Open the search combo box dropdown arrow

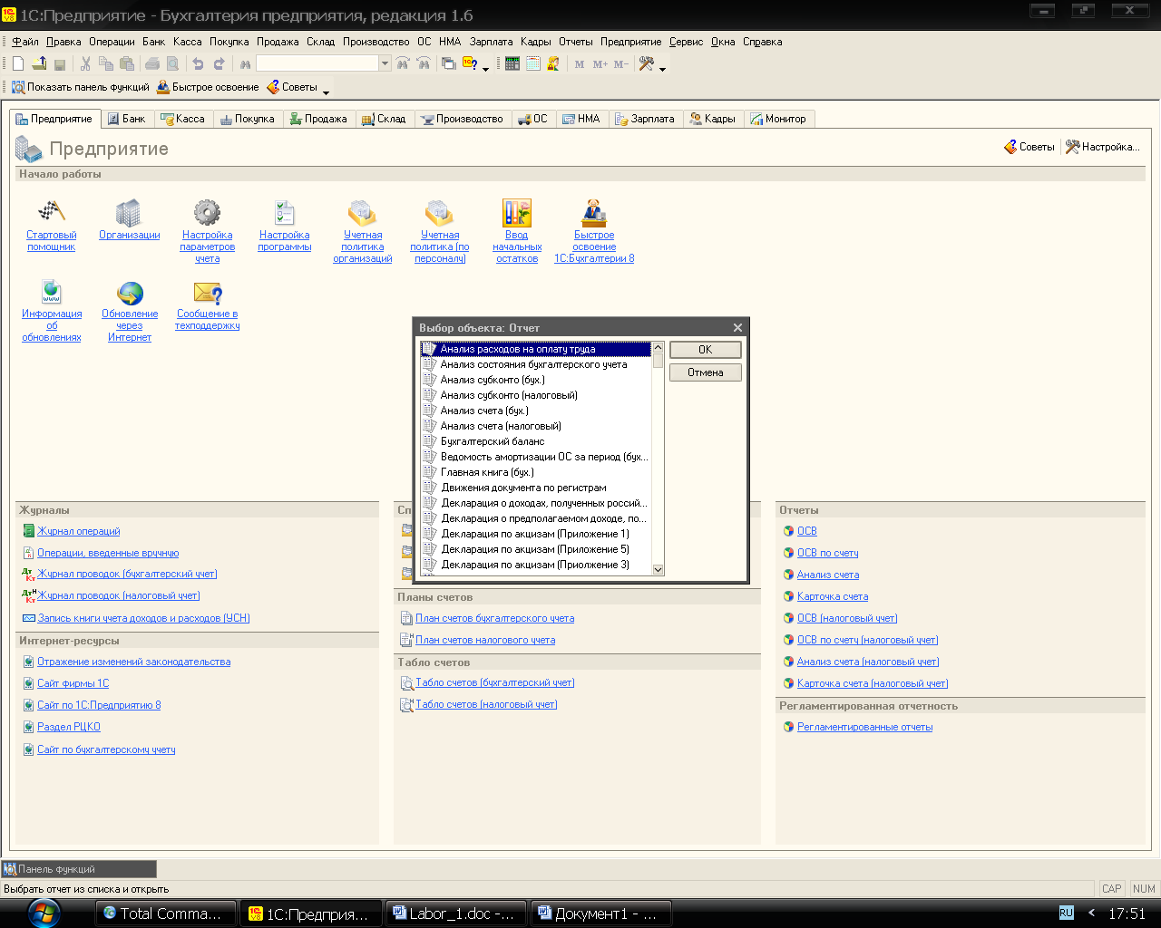(385, 63)
